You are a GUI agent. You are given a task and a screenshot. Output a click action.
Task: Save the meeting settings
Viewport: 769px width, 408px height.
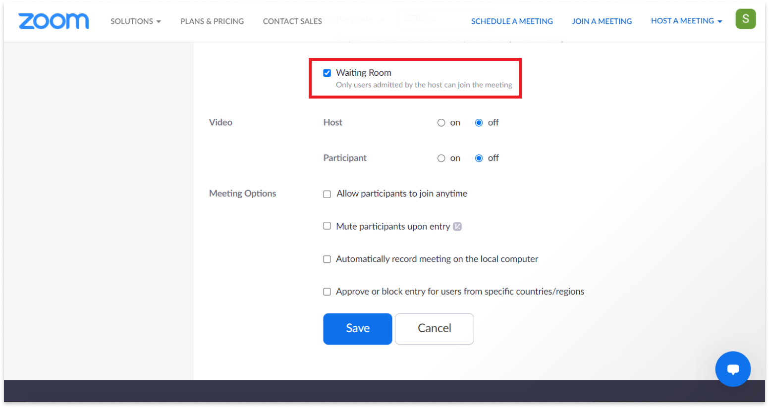click(x=357, y=328)
